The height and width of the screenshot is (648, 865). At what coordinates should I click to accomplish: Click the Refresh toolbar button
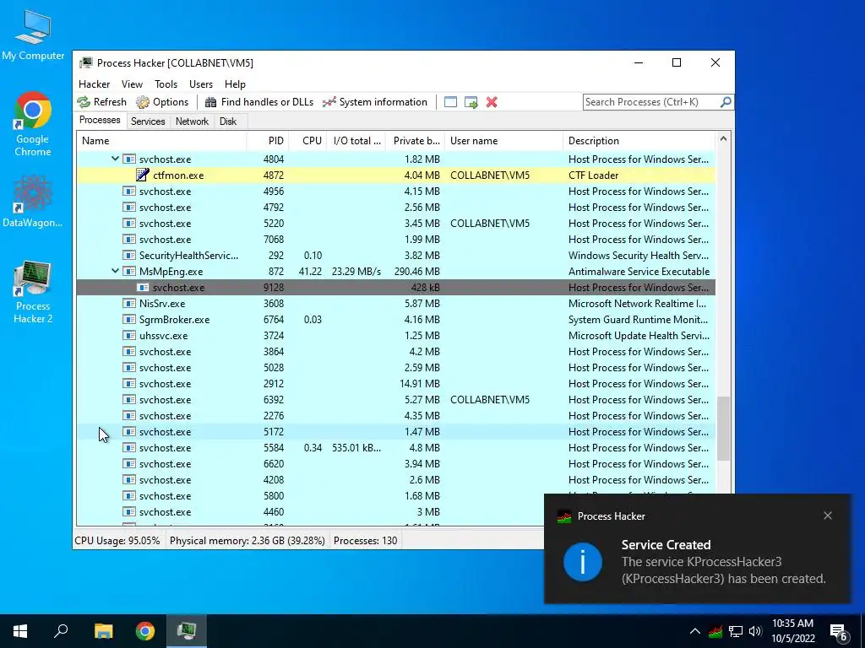(102, 102)
